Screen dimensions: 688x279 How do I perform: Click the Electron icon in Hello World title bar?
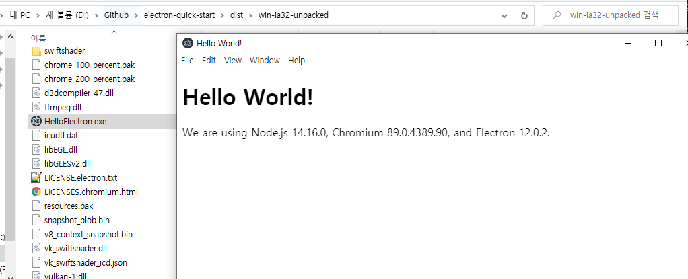(188, 43)
